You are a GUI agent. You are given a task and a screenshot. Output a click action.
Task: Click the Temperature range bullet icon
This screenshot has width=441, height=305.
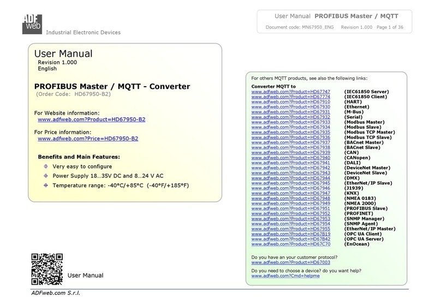coord(46,186)
